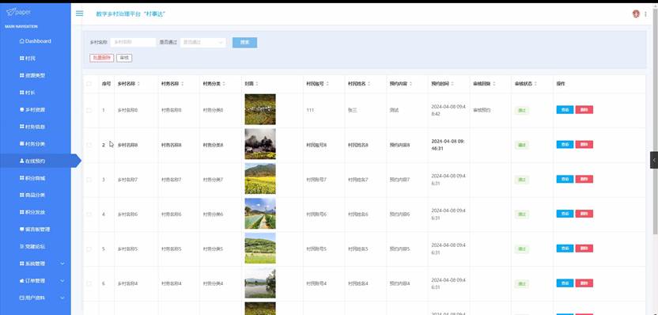Screen dimensions: 658x315
Task: Click the grid icon beside 村长
Action: point(22,93)
